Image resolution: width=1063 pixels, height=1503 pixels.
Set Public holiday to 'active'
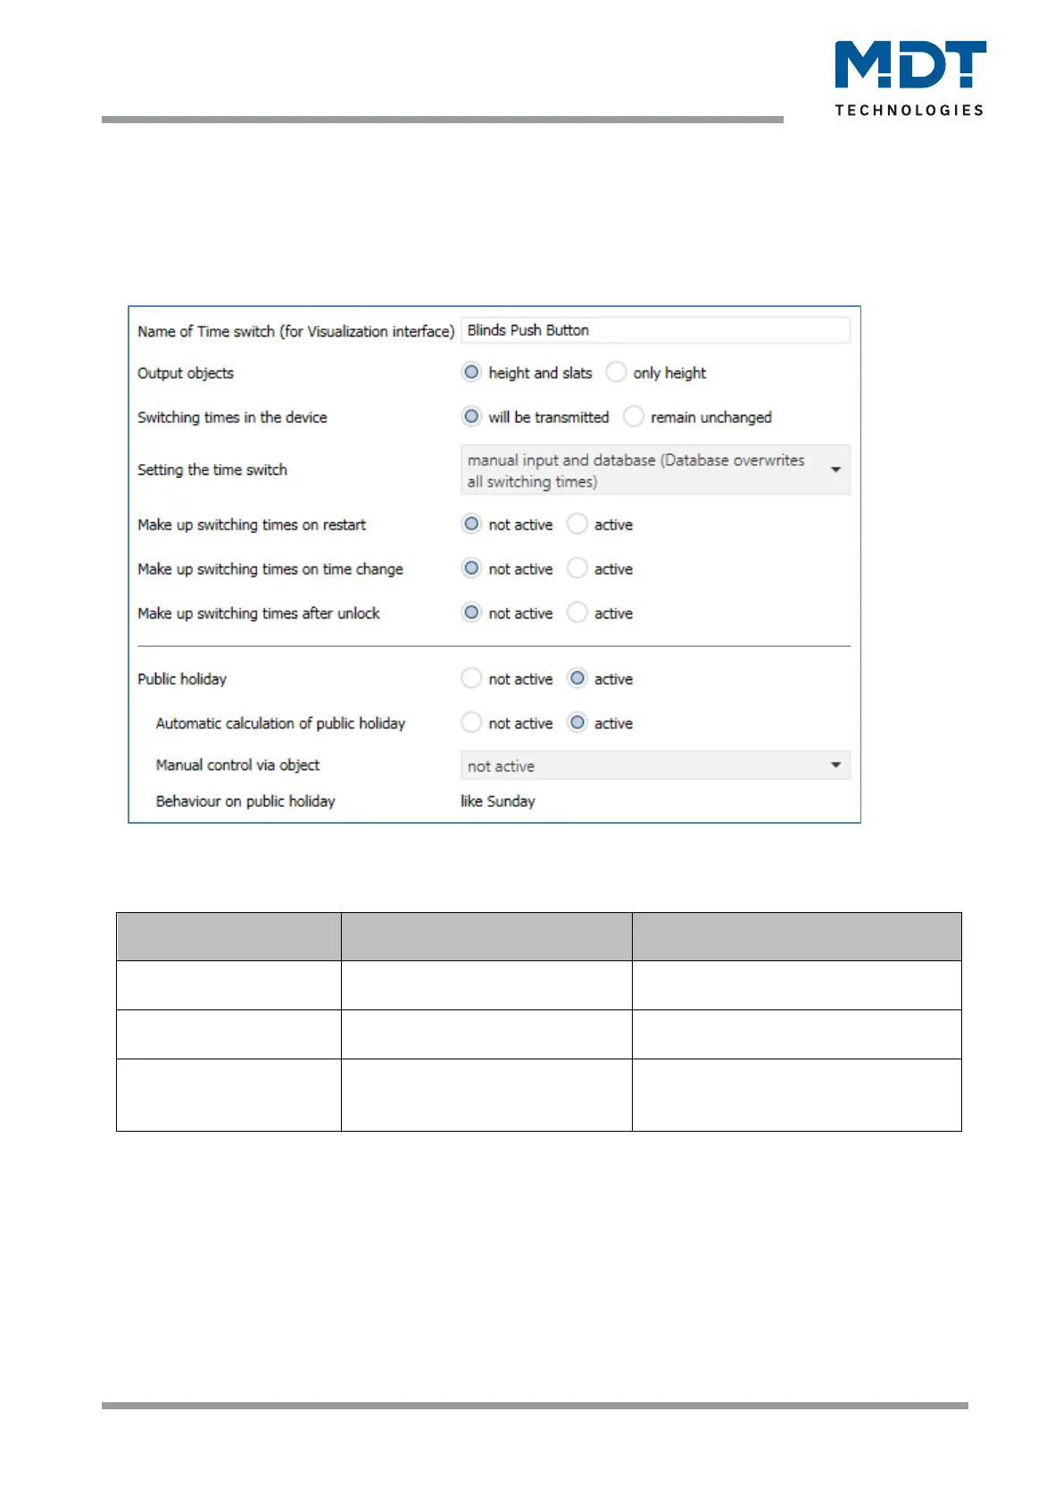(577, 678)
